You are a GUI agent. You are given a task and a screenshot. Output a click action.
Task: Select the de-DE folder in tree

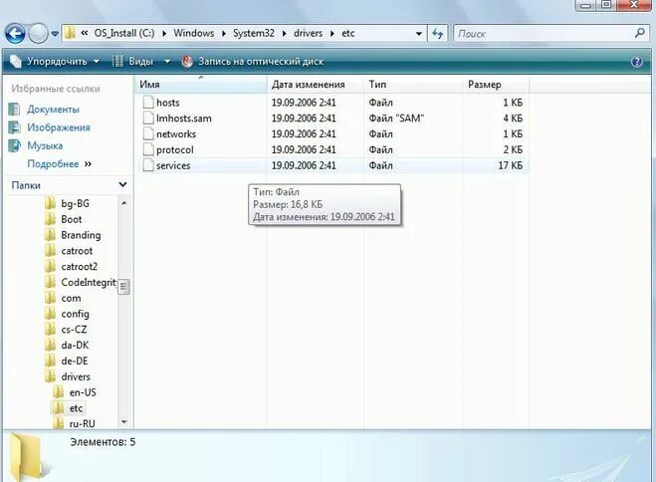74,361
